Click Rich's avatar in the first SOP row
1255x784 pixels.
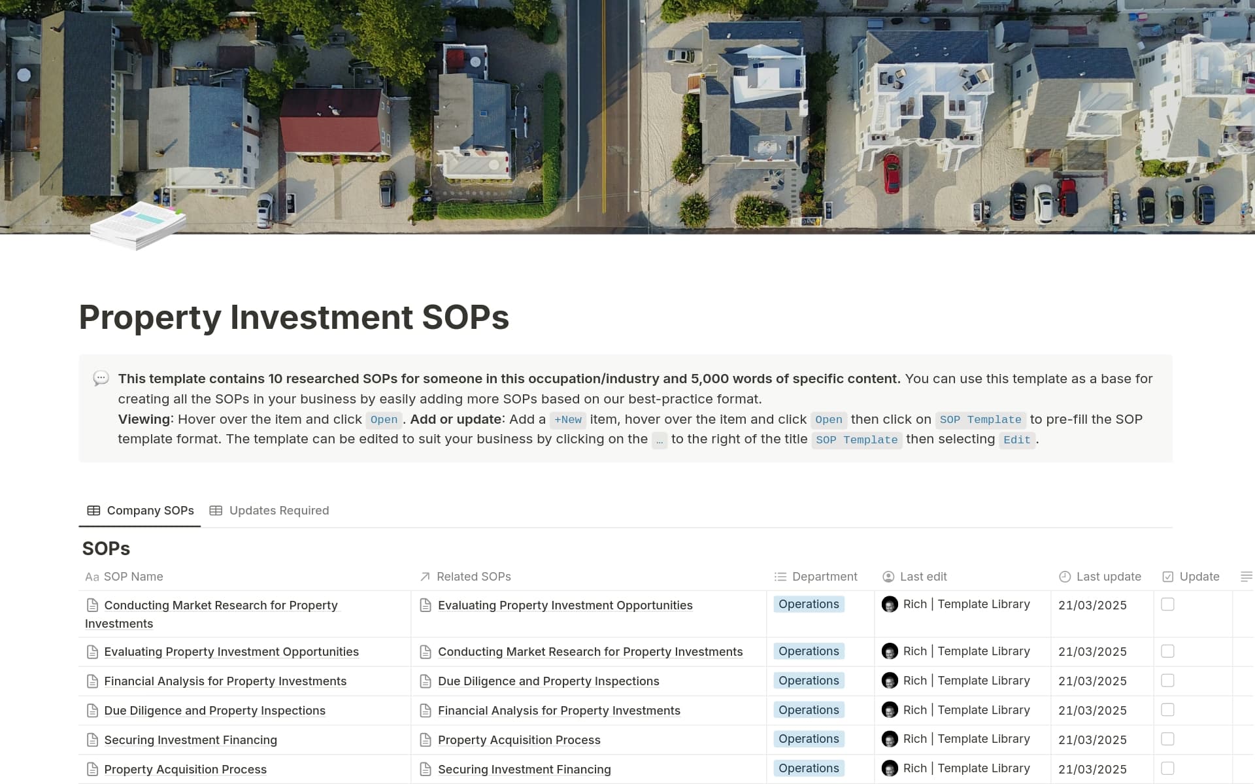[x=890, y=605]
